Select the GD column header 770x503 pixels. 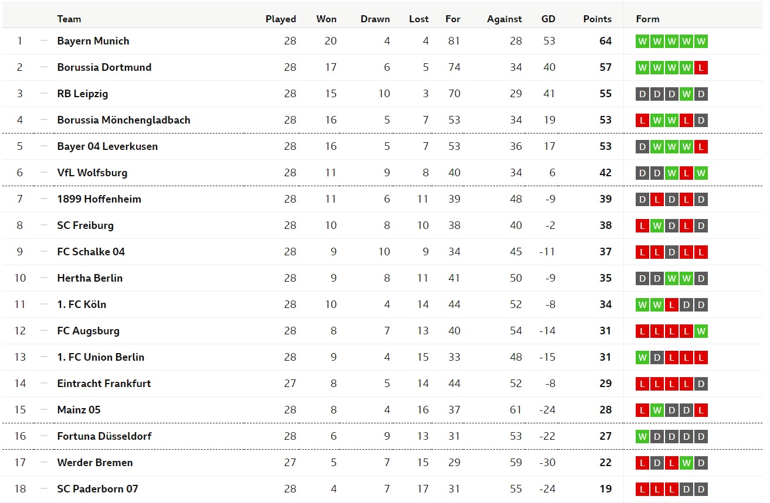point(548,19)
